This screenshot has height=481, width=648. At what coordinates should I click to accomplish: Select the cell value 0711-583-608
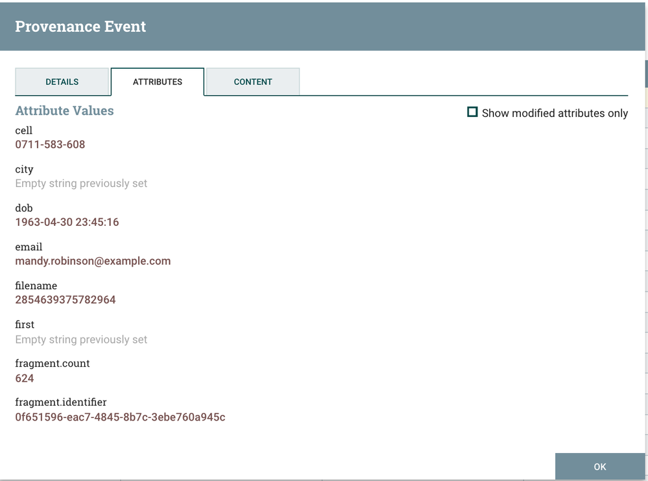50,144
